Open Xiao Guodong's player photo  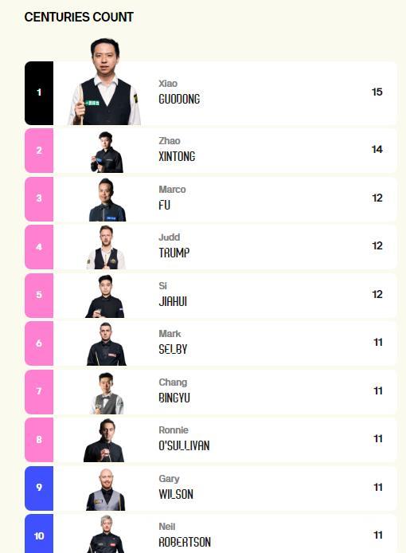tap(104, 81)
